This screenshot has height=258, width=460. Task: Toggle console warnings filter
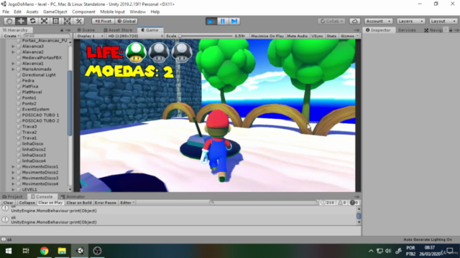[x=342, y=202]
